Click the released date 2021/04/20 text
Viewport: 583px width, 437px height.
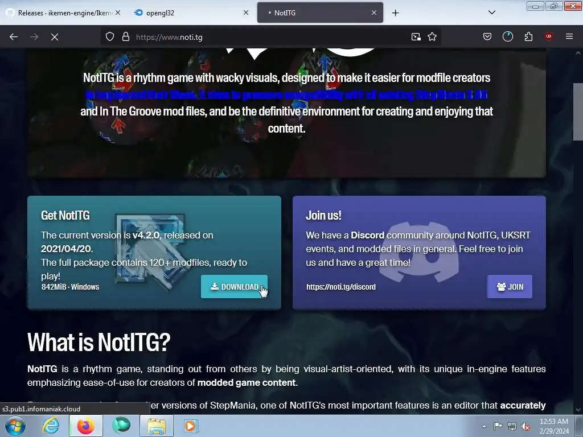pyautogui.click(x=66, y=249)
